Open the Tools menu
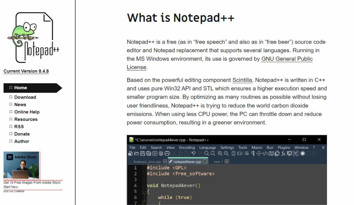This screenshot has height=205, width=354. click(243, 147)
